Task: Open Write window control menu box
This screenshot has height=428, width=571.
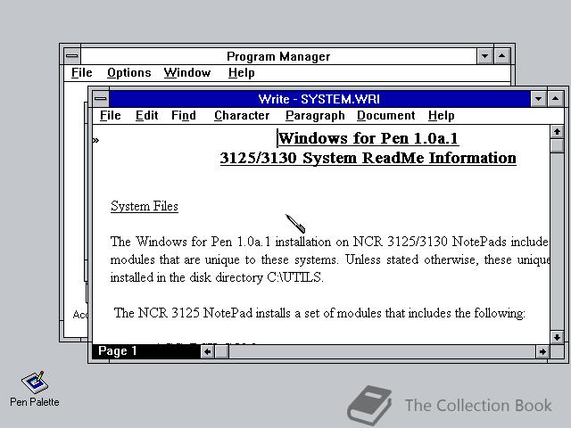Action: coord(101,99)
